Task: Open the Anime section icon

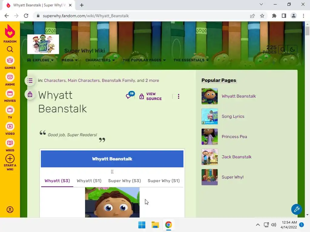Action: click(10, 77)
